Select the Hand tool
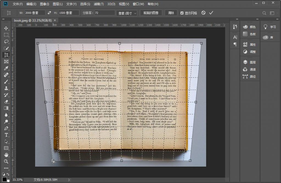This screenshot has width=281, height=183. 6,155
